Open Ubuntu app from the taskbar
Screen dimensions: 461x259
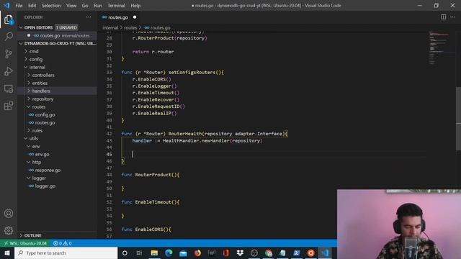[x=310, y=253]
